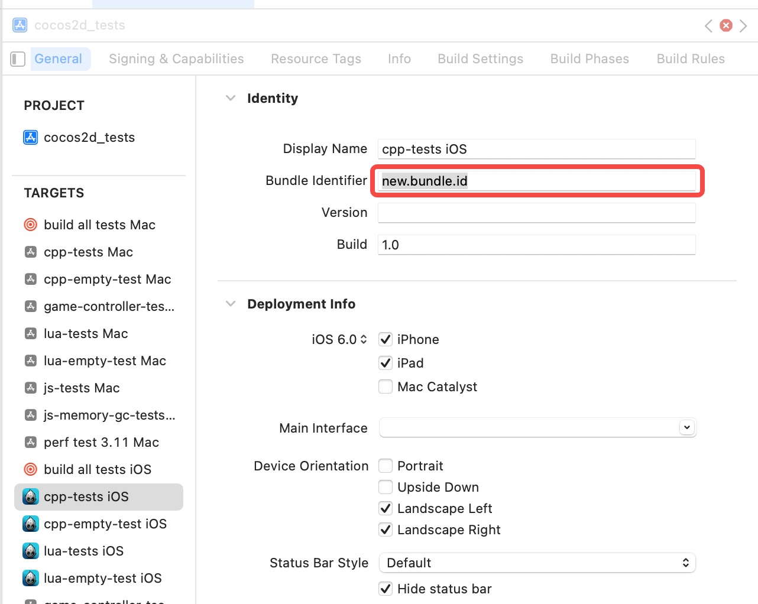Open the Build Settings tab
Viewport: 758px width, 604px height.
coord(481,59)
